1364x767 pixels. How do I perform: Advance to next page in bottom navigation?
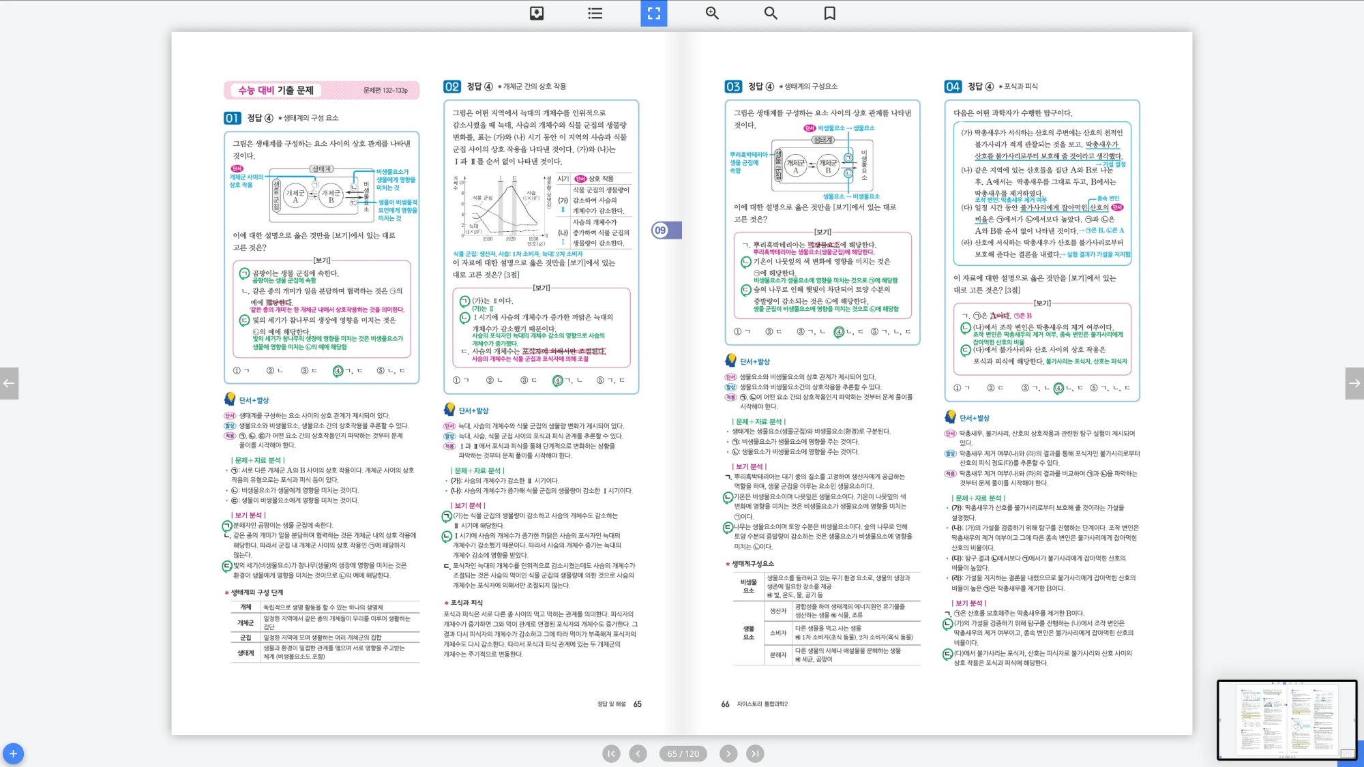click(x=728, y=753)
